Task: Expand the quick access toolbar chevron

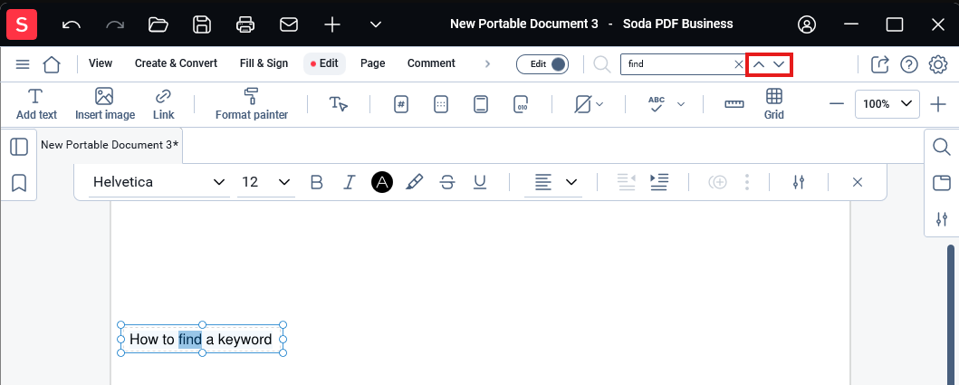Action: point(376,24)
